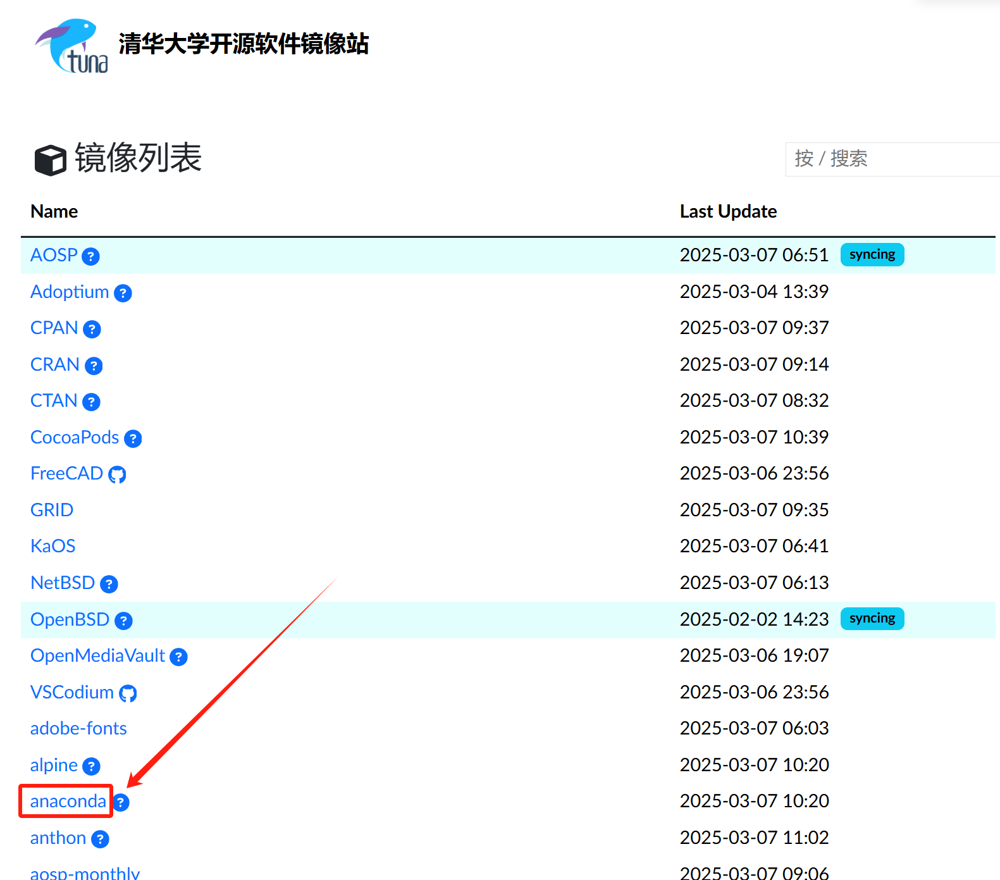Select the date 2025-03-07 09:35
Viewport: 1000px width, 880px height.
(754, 510)
